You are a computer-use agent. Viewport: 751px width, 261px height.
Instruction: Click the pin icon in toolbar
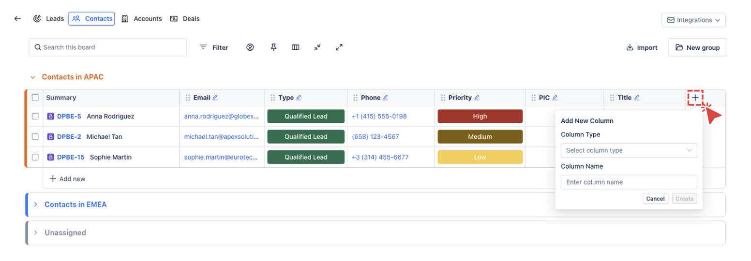[274, 47]
